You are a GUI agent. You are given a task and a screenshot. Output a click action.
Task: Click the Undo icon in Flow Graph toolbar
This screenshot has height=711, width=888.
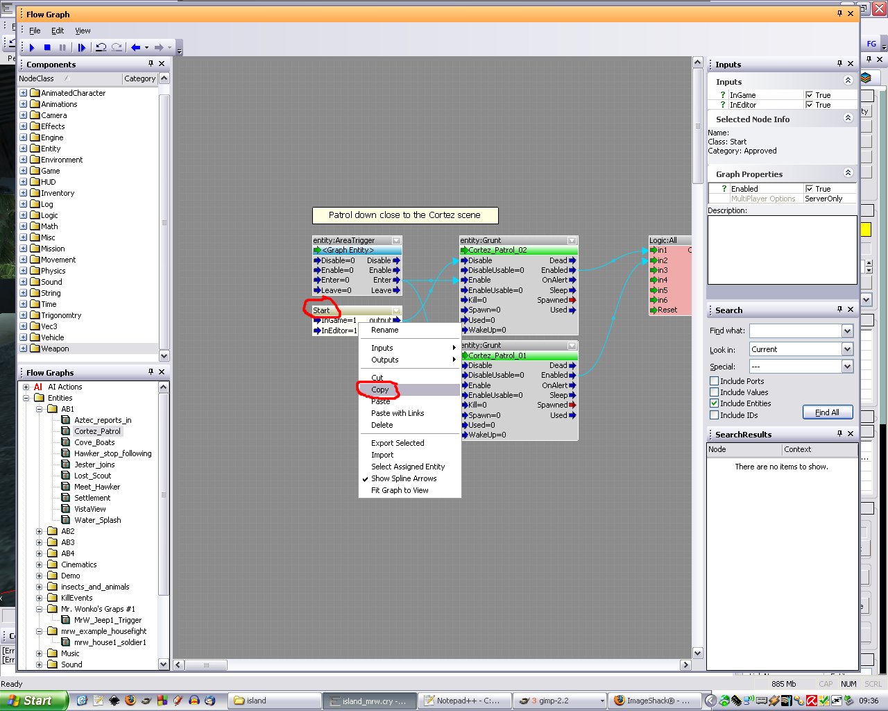pos(101,47)
